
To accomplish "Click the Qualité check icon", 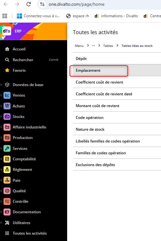I will tap(7, 191).
